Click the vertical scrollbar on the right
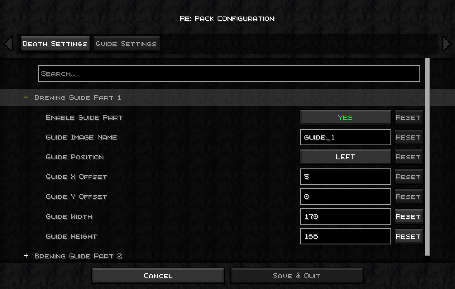This screenshot has height=289, width=455. click(x=428, y=157)
